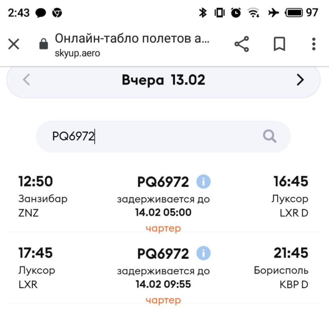Tap the alarm clock status icon

pos(236,13)
